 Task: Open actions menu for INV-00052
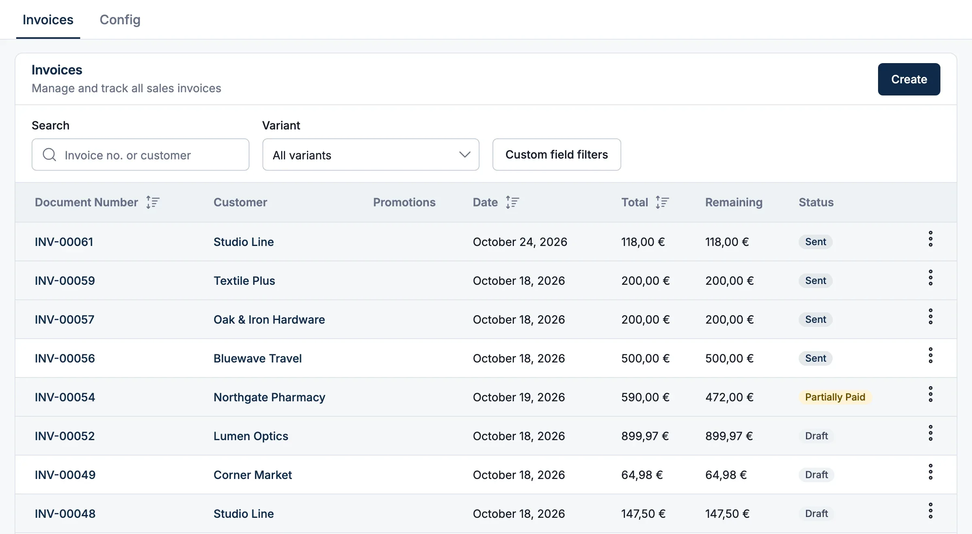pyautogui.click(x=931, y=433)
